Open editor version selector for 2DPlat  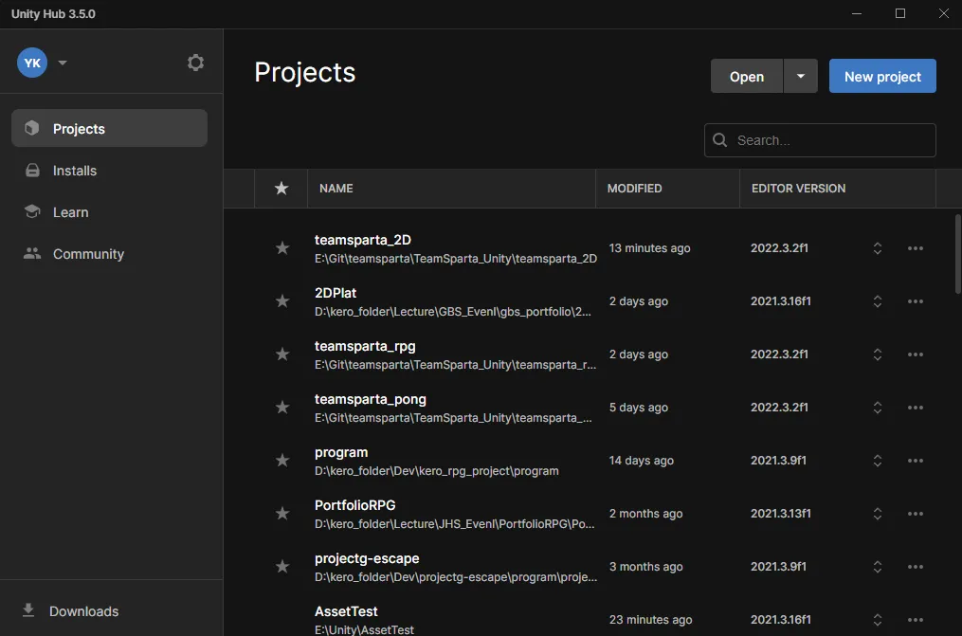click(x=878, y=301)
